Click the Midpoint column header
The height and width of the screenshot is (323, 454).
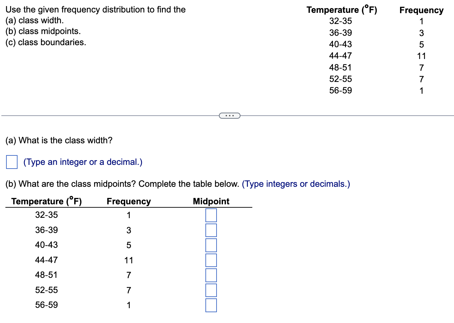211,201
